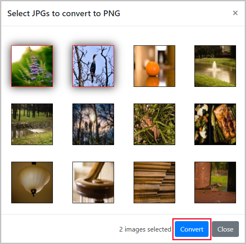Select the stacked wood planks thumbnail
246x244 pixels.
click(154, 182)
